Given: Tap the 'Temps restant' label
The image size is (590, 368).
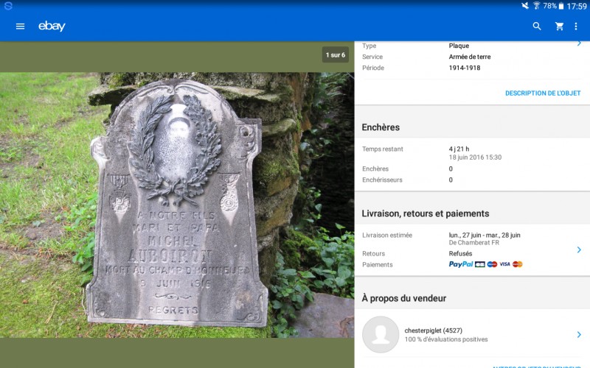Looking at the screenshot, I should click(382, 149).
